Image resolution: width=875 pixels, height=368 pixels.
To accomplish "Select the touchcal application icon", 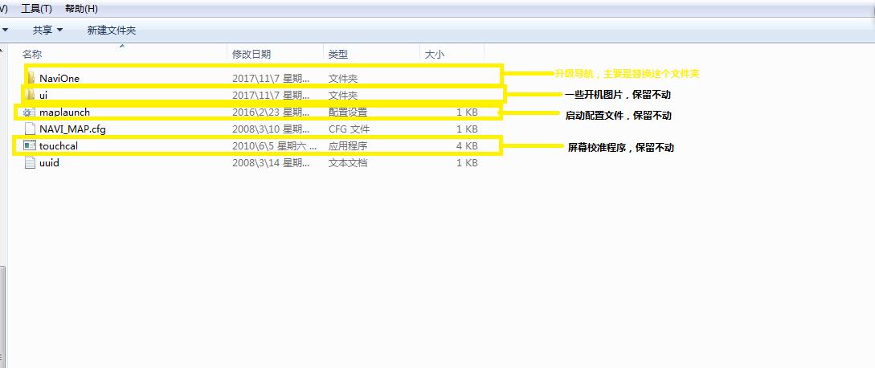I will click(29, 145).
